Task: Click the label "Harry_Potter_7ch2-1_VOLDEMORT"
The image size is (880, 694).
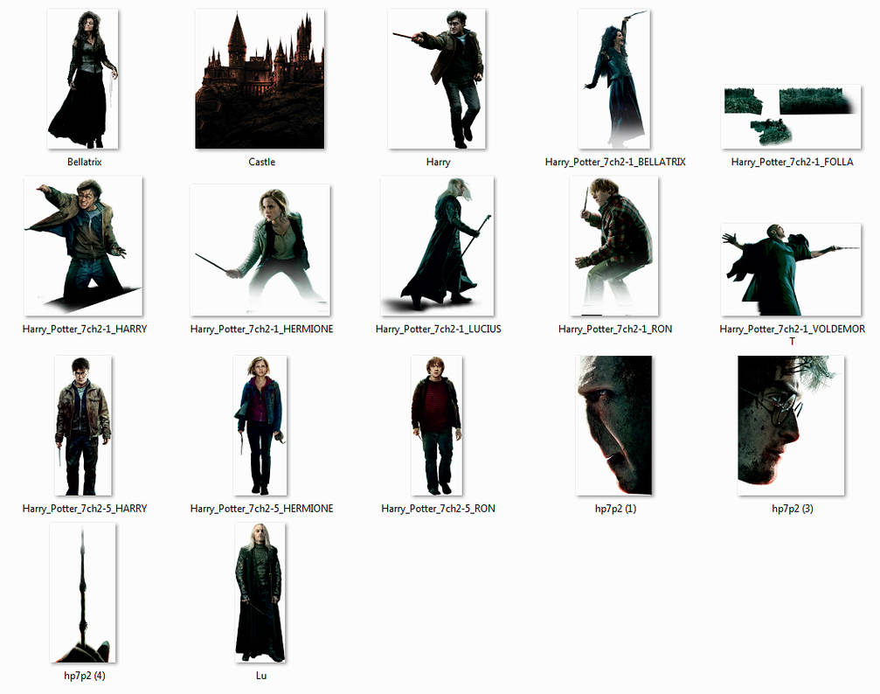Action: click(792, 335)
